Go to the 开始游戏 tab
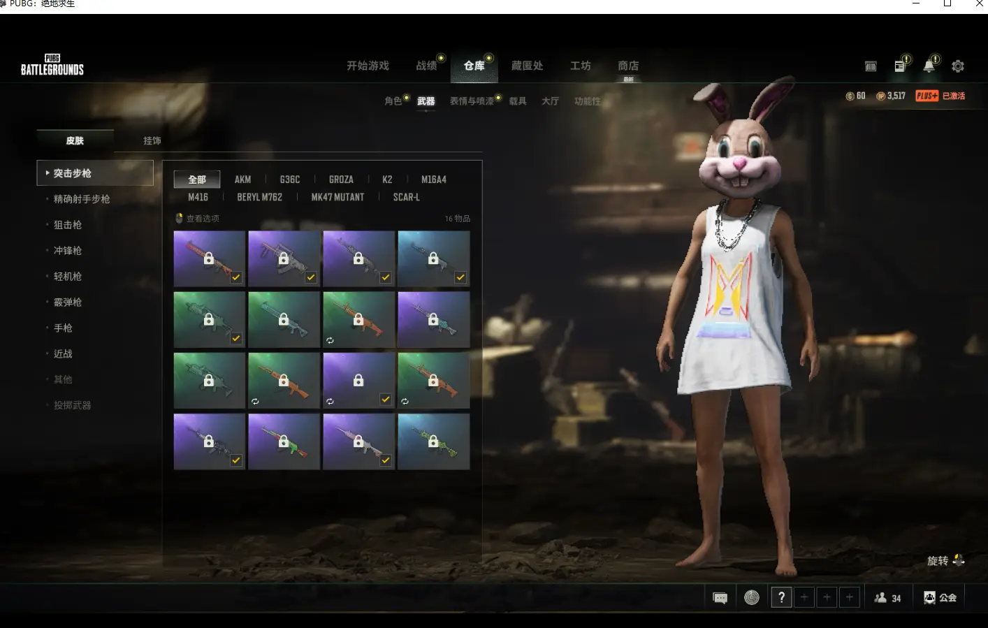This screenshot has width=988, height=628. [x=368, y=66]
